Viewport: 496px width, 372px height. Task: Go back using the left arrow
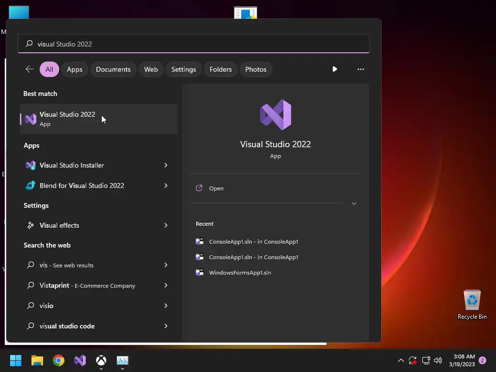30,69
